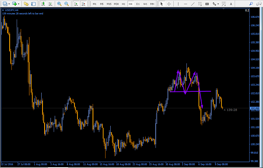263x168 pixels.
Task: Open the search magnifier icon
Action: [x=251, y=4]
